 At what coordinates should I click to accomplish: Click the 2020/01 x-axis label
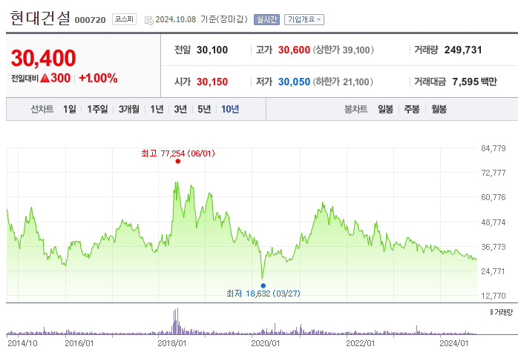(x=266, y=343)
